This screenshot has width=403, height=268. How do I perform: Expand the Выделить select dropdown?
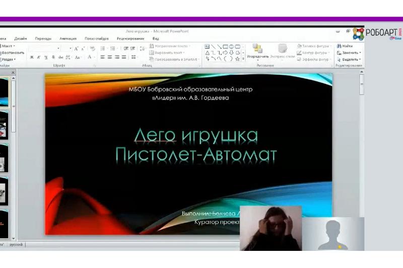tap(351, 59)
